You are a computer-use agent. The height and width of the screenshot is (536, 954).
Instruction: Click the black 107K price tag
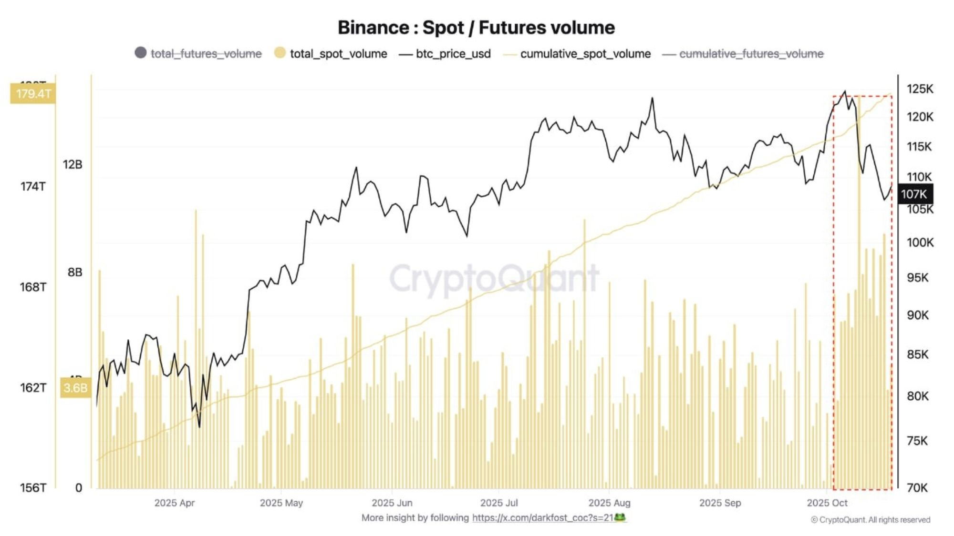[914, 194]
